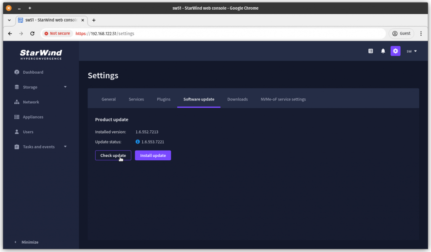Screen dimensions: 431x252
Task: Click the sw51 browser tab title
Action: [x=51, y=20]
